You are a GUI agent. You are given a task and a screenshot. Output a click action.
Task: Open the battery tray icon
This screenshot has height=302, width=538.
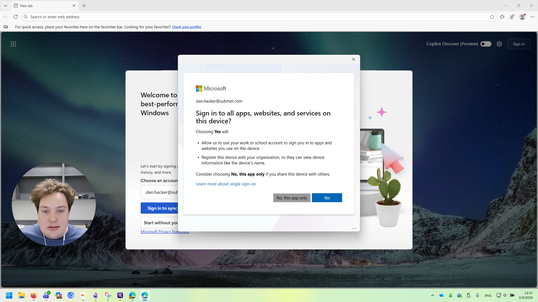point(512,295)
